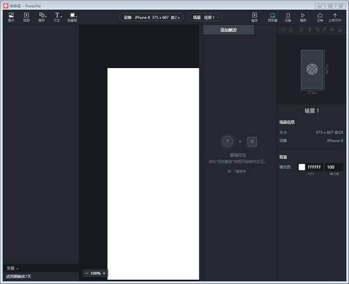This screenshot has width=349, height=284.
Task: Click the 上传文件 upload icon
Action: click(x=335, y=16)
